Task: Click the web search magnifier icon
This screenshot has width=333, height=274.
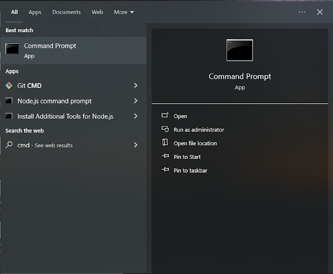Action: tap(9, 145)
